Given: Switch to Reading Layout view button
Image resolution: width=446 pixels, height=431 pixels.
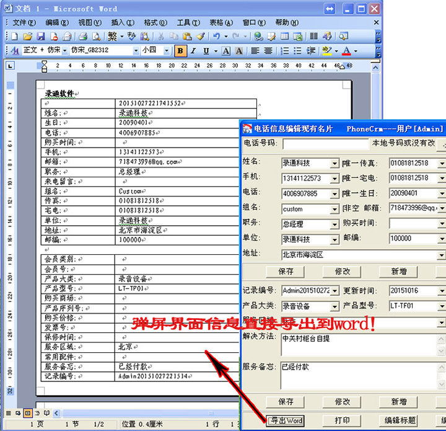Looking at the screenshot, I should pyautogui.click(x=46, y=413).
